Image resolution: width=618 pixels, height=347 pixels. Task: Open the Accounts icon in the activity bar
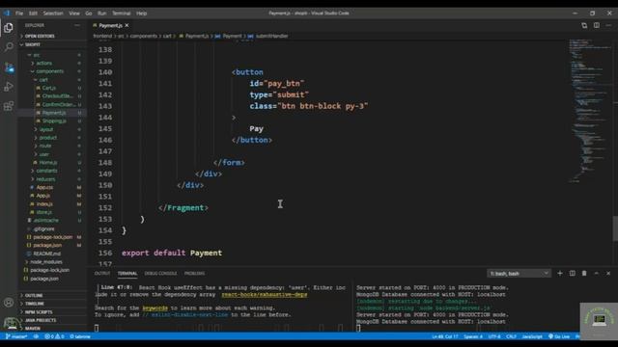(x=9, y=303)
